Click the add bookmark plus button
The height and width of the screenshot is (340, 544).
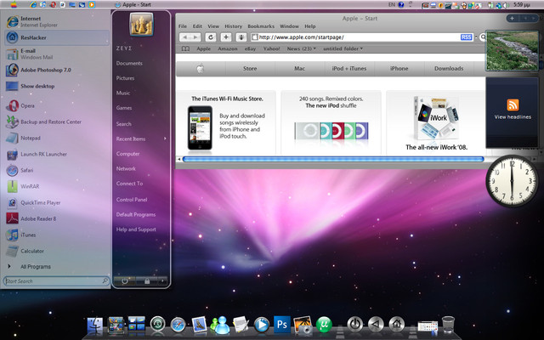point(226,37)
